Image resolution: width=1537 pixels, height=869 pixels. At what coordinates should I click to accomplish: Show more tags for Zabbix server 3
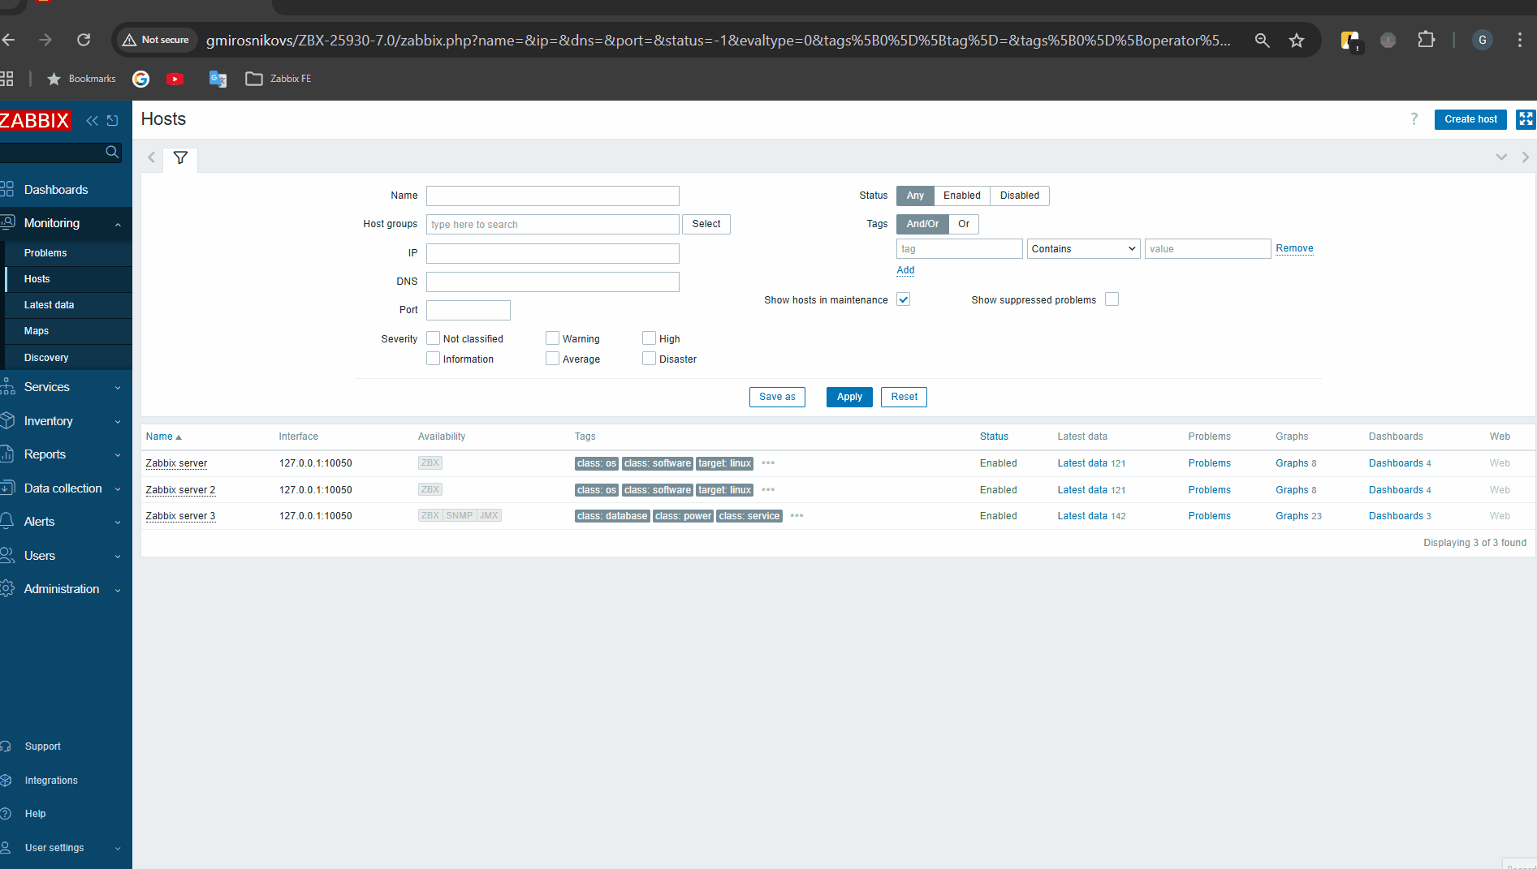point(797,516)
